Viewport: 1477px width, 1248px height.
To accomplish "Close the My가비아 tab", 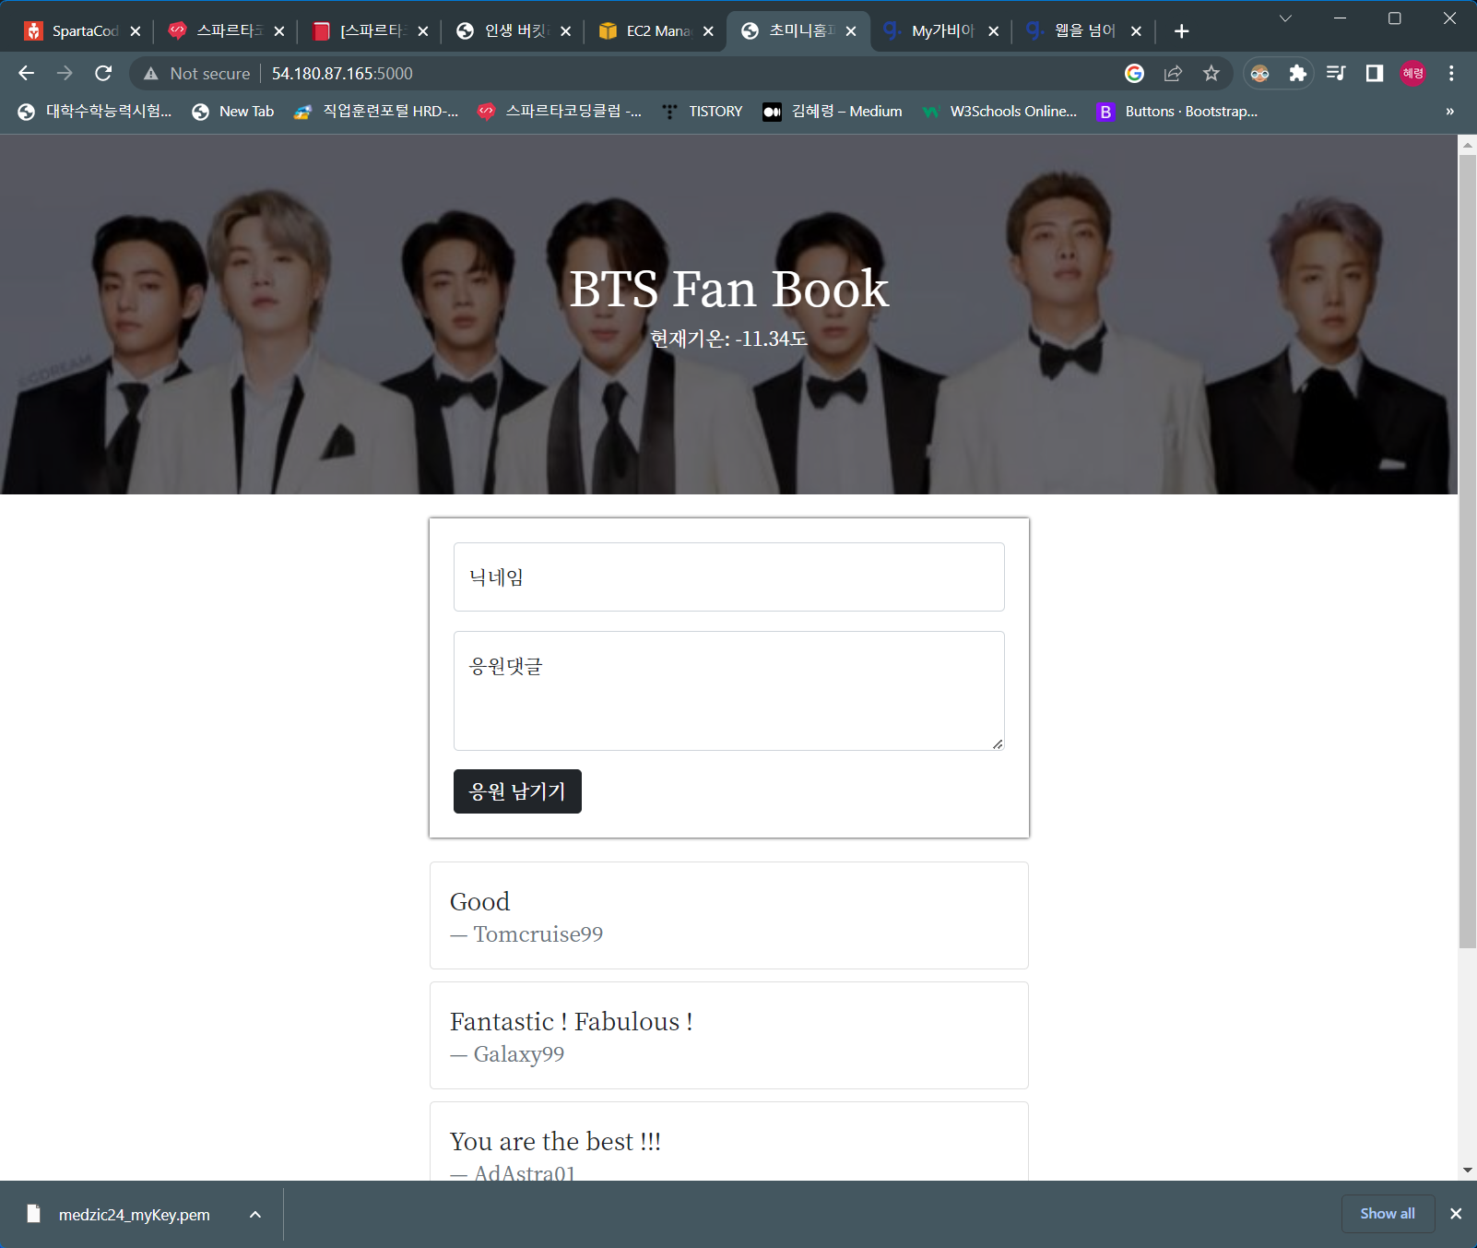I will 994,30.
